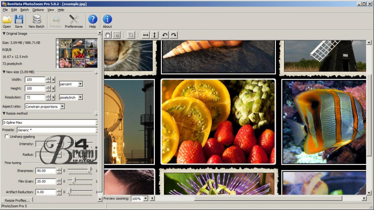Select the marquee selection tool
374x210 pixels.
coord(117,35)
